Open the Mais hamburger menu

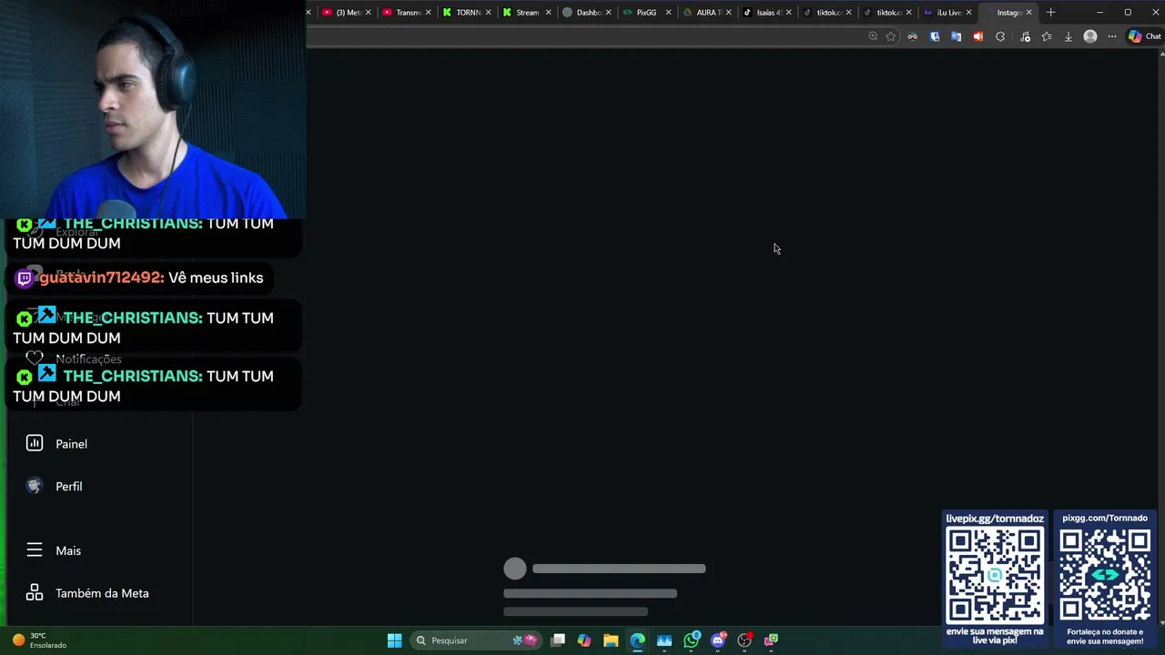tap(35, 550)
